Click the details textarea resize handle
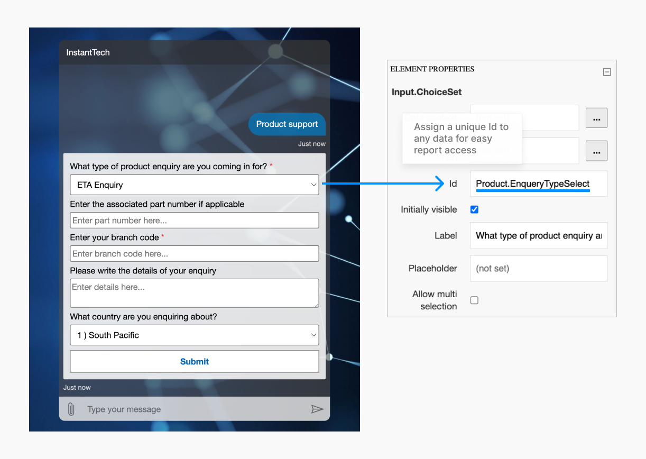Image resolution: width=646 pixels, height=459 pixels. pos(316,305)
